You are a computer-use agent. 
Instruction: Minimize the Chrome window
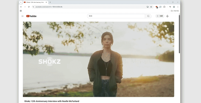click(x=168, y=2)
